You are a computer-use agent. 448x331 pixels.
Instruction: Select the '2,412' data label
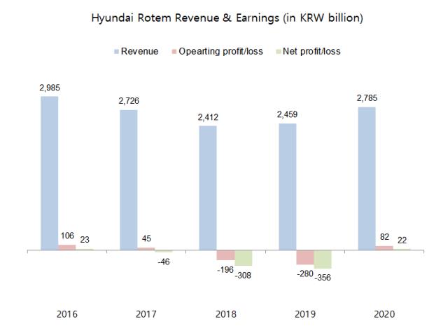tap(208, 117)
